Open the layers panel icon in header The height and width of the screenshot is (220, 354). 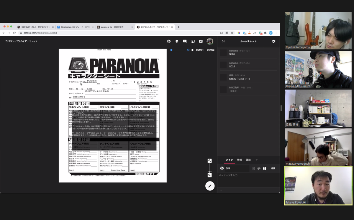point(177,41)
